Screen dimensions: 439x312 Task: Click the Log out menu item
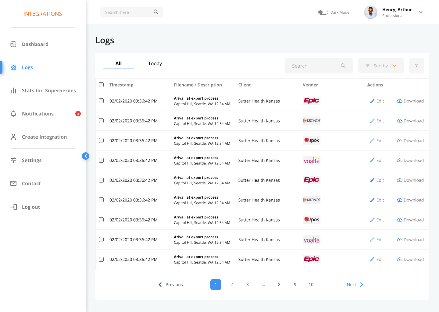click(31, 207)
